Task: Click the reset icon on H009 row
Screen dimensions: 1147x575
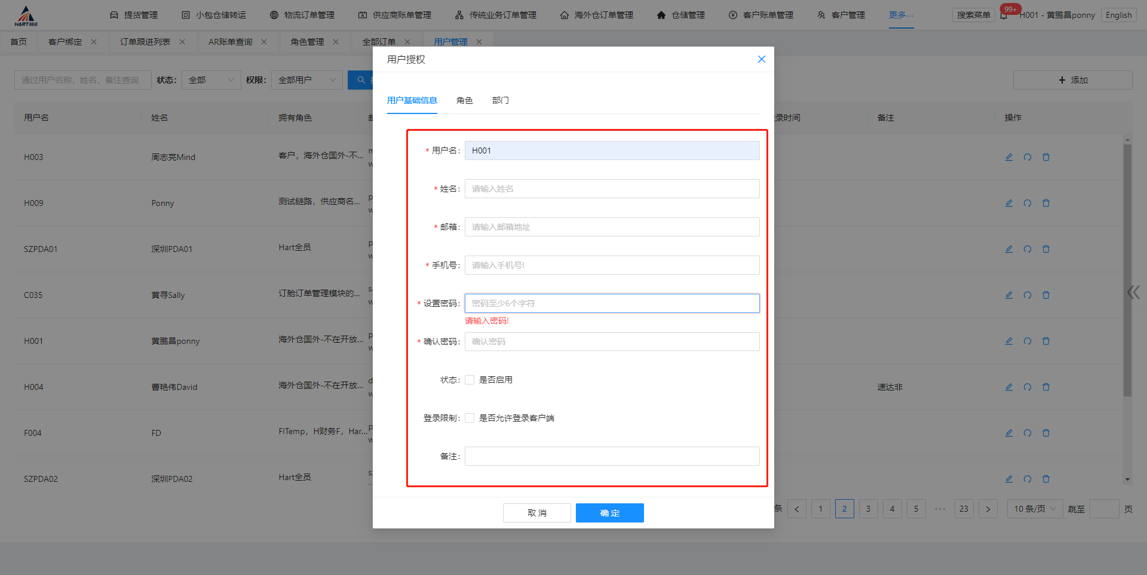Action: pos(1028,203)
